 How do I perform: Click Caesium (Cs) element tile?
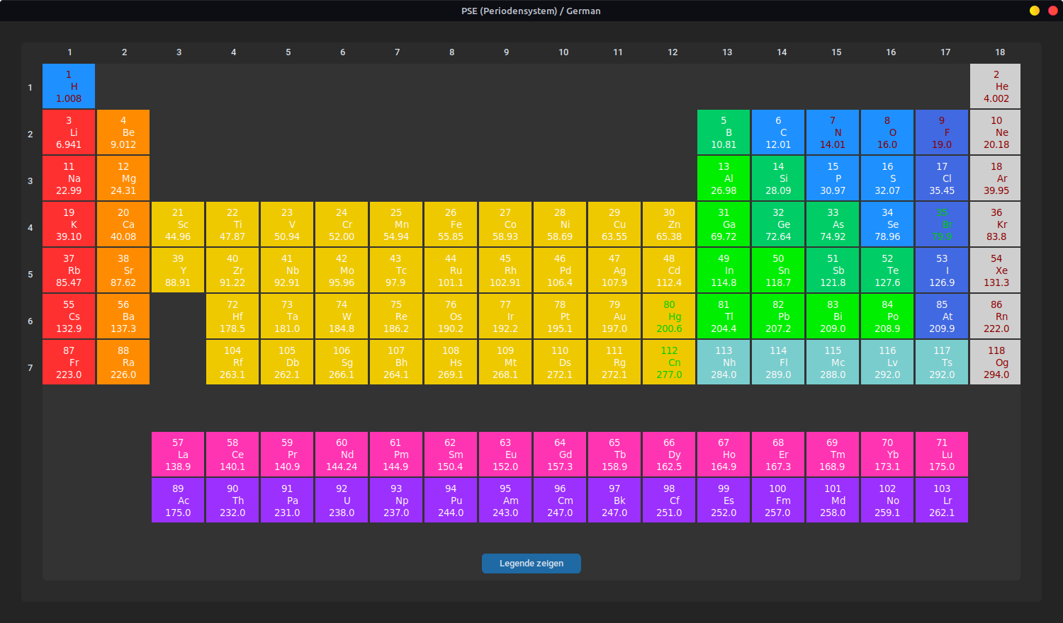tap(69, 316)
